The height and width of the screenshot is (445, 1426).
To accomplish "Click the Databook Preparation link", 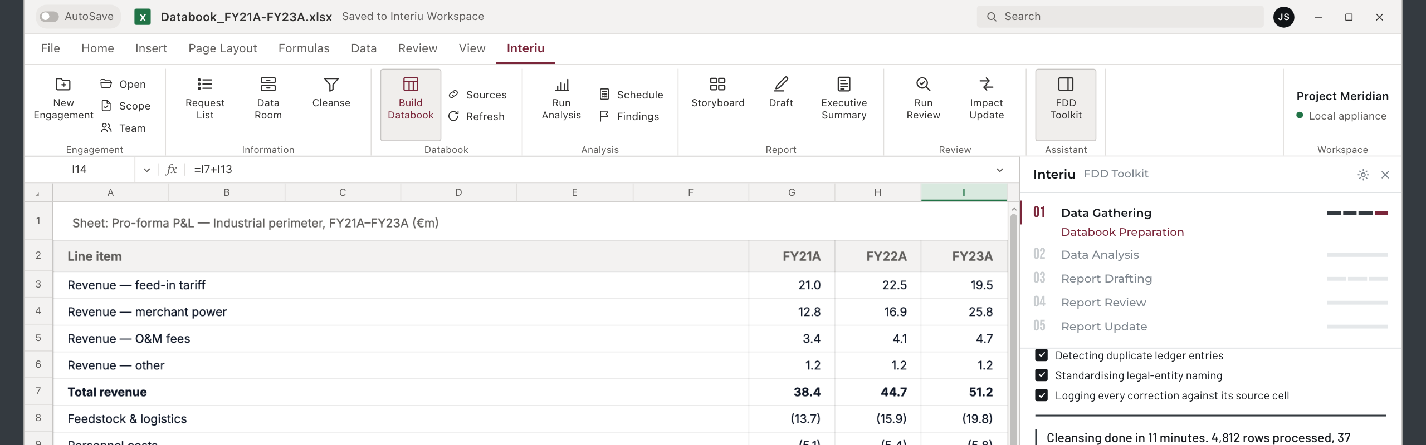I will pos(1122,232).
